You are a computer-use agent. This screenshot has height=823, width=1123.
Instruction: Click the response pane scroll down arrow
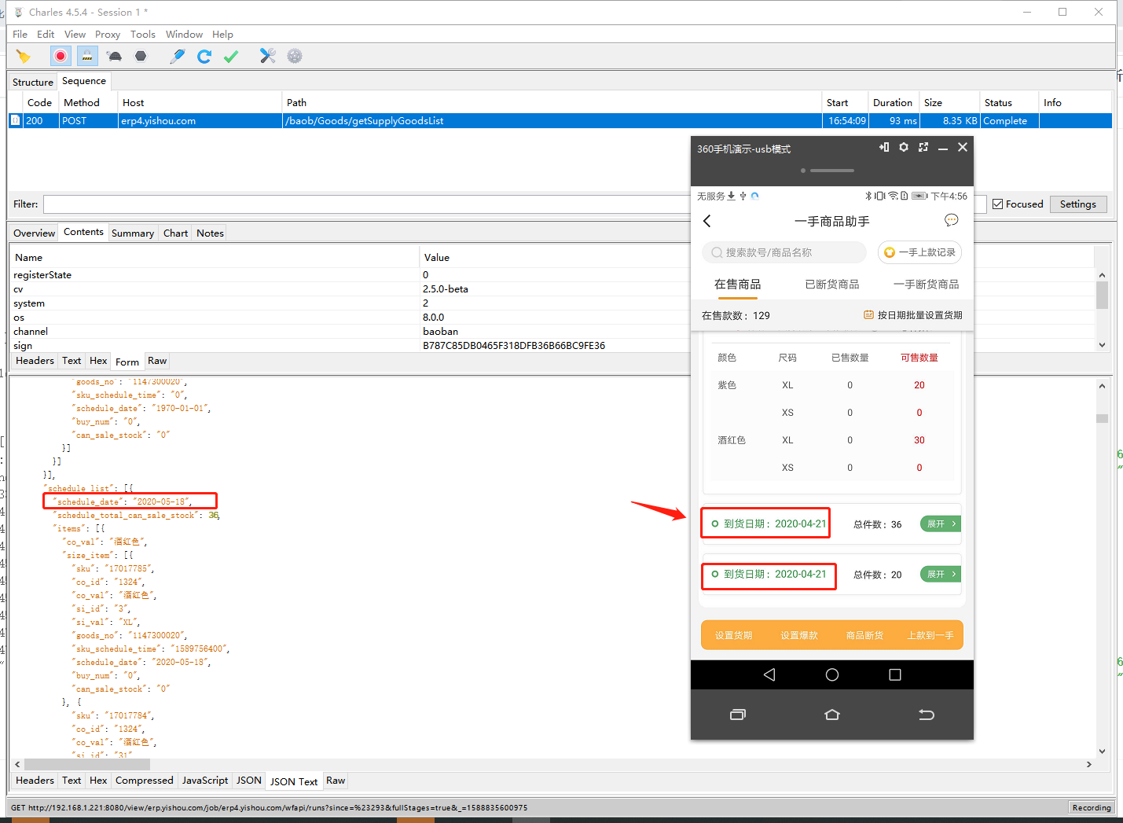[1102, 751]
